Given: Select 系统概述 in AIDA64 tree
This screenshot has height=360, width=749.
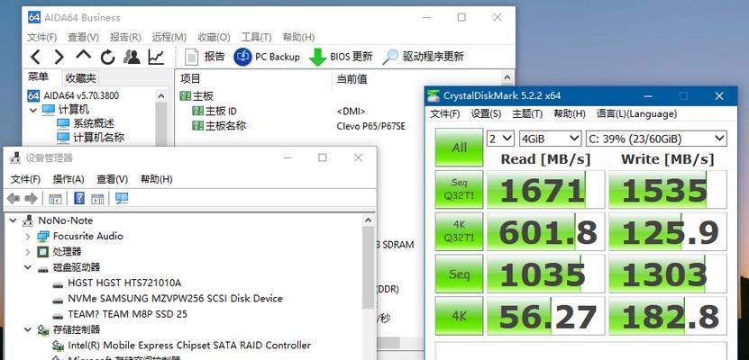Looking at the screenshot, I should point(85,123).
